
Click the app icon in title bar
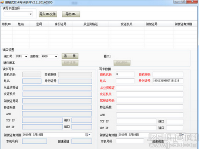click(x=2, y=2)
